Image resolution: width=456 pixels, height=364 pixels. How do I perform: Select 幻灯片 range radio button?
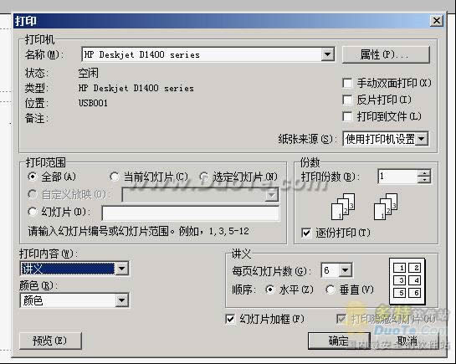[x=33, y=212]
